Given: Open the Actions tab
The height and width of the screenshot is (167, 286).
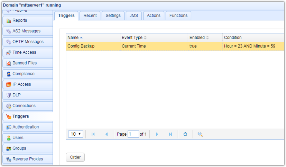Looking at the screenshot, I should [154, 15].
